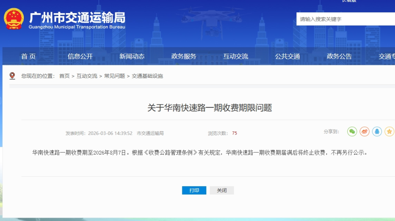Select 互动交流 in the navigation bar
The image size is (395, 221).
236,57
